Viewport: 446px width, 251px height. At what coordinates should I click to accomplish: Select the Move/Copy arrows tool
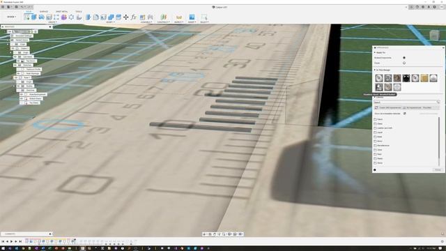(x=125, y=17)
